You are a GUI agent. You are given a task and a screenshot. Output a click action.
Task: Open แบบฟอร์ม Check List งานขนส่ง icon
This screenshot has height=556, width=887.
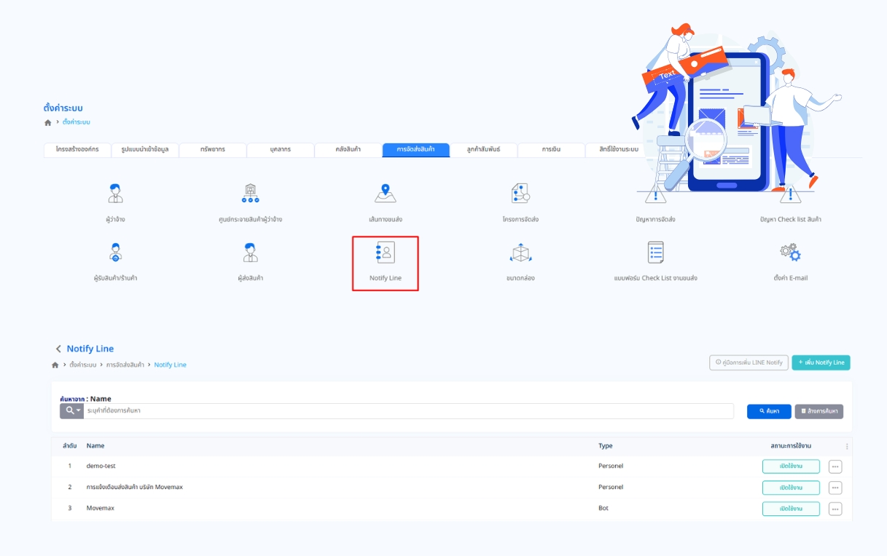(655, 253)
